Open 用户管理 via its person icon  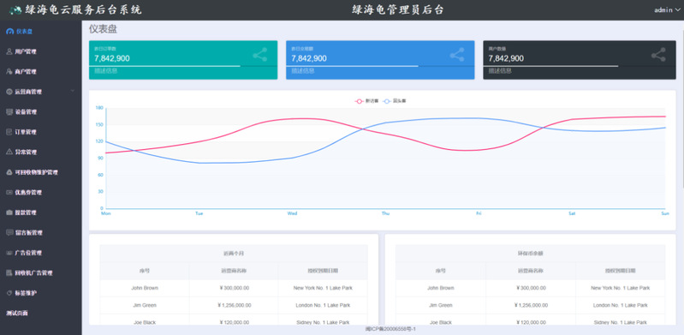[x=9, y=51]
